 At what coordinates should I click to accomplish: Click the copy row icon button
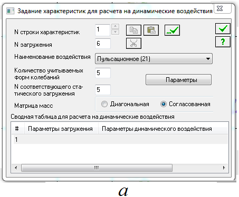[x=133, y=30]
